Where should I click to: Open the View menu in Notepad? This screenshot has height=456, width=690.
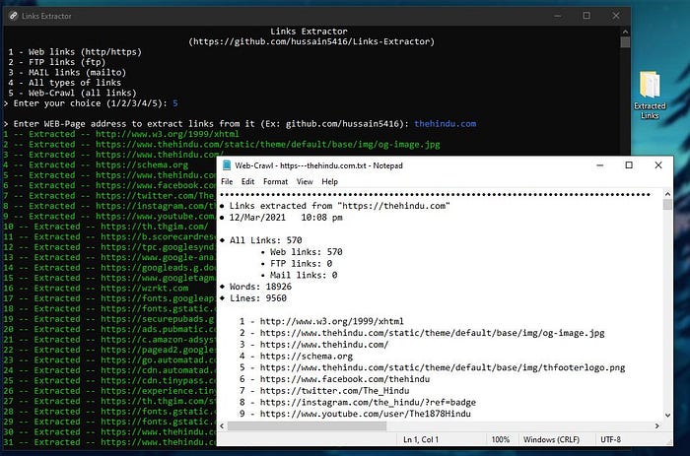click(x=305, y=181)
